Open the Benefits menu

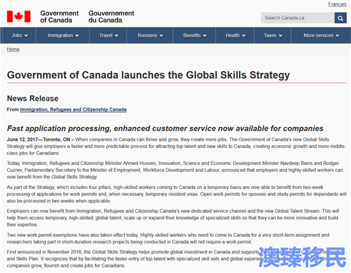pos(195,36)
